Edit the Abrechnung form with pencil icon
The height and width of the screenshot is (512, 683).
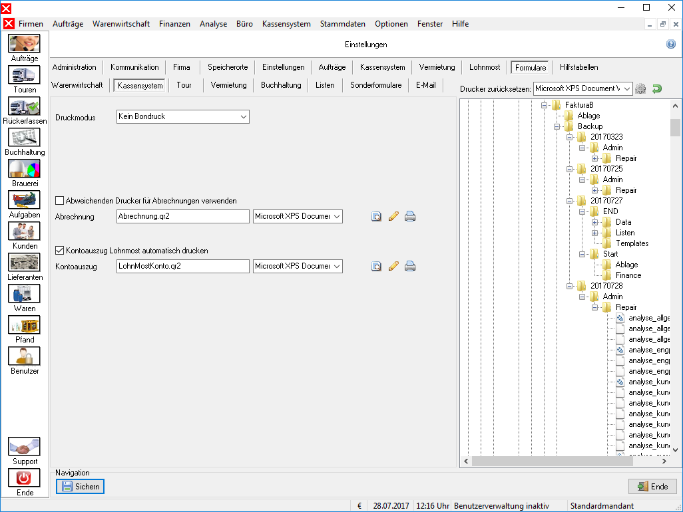393,216
